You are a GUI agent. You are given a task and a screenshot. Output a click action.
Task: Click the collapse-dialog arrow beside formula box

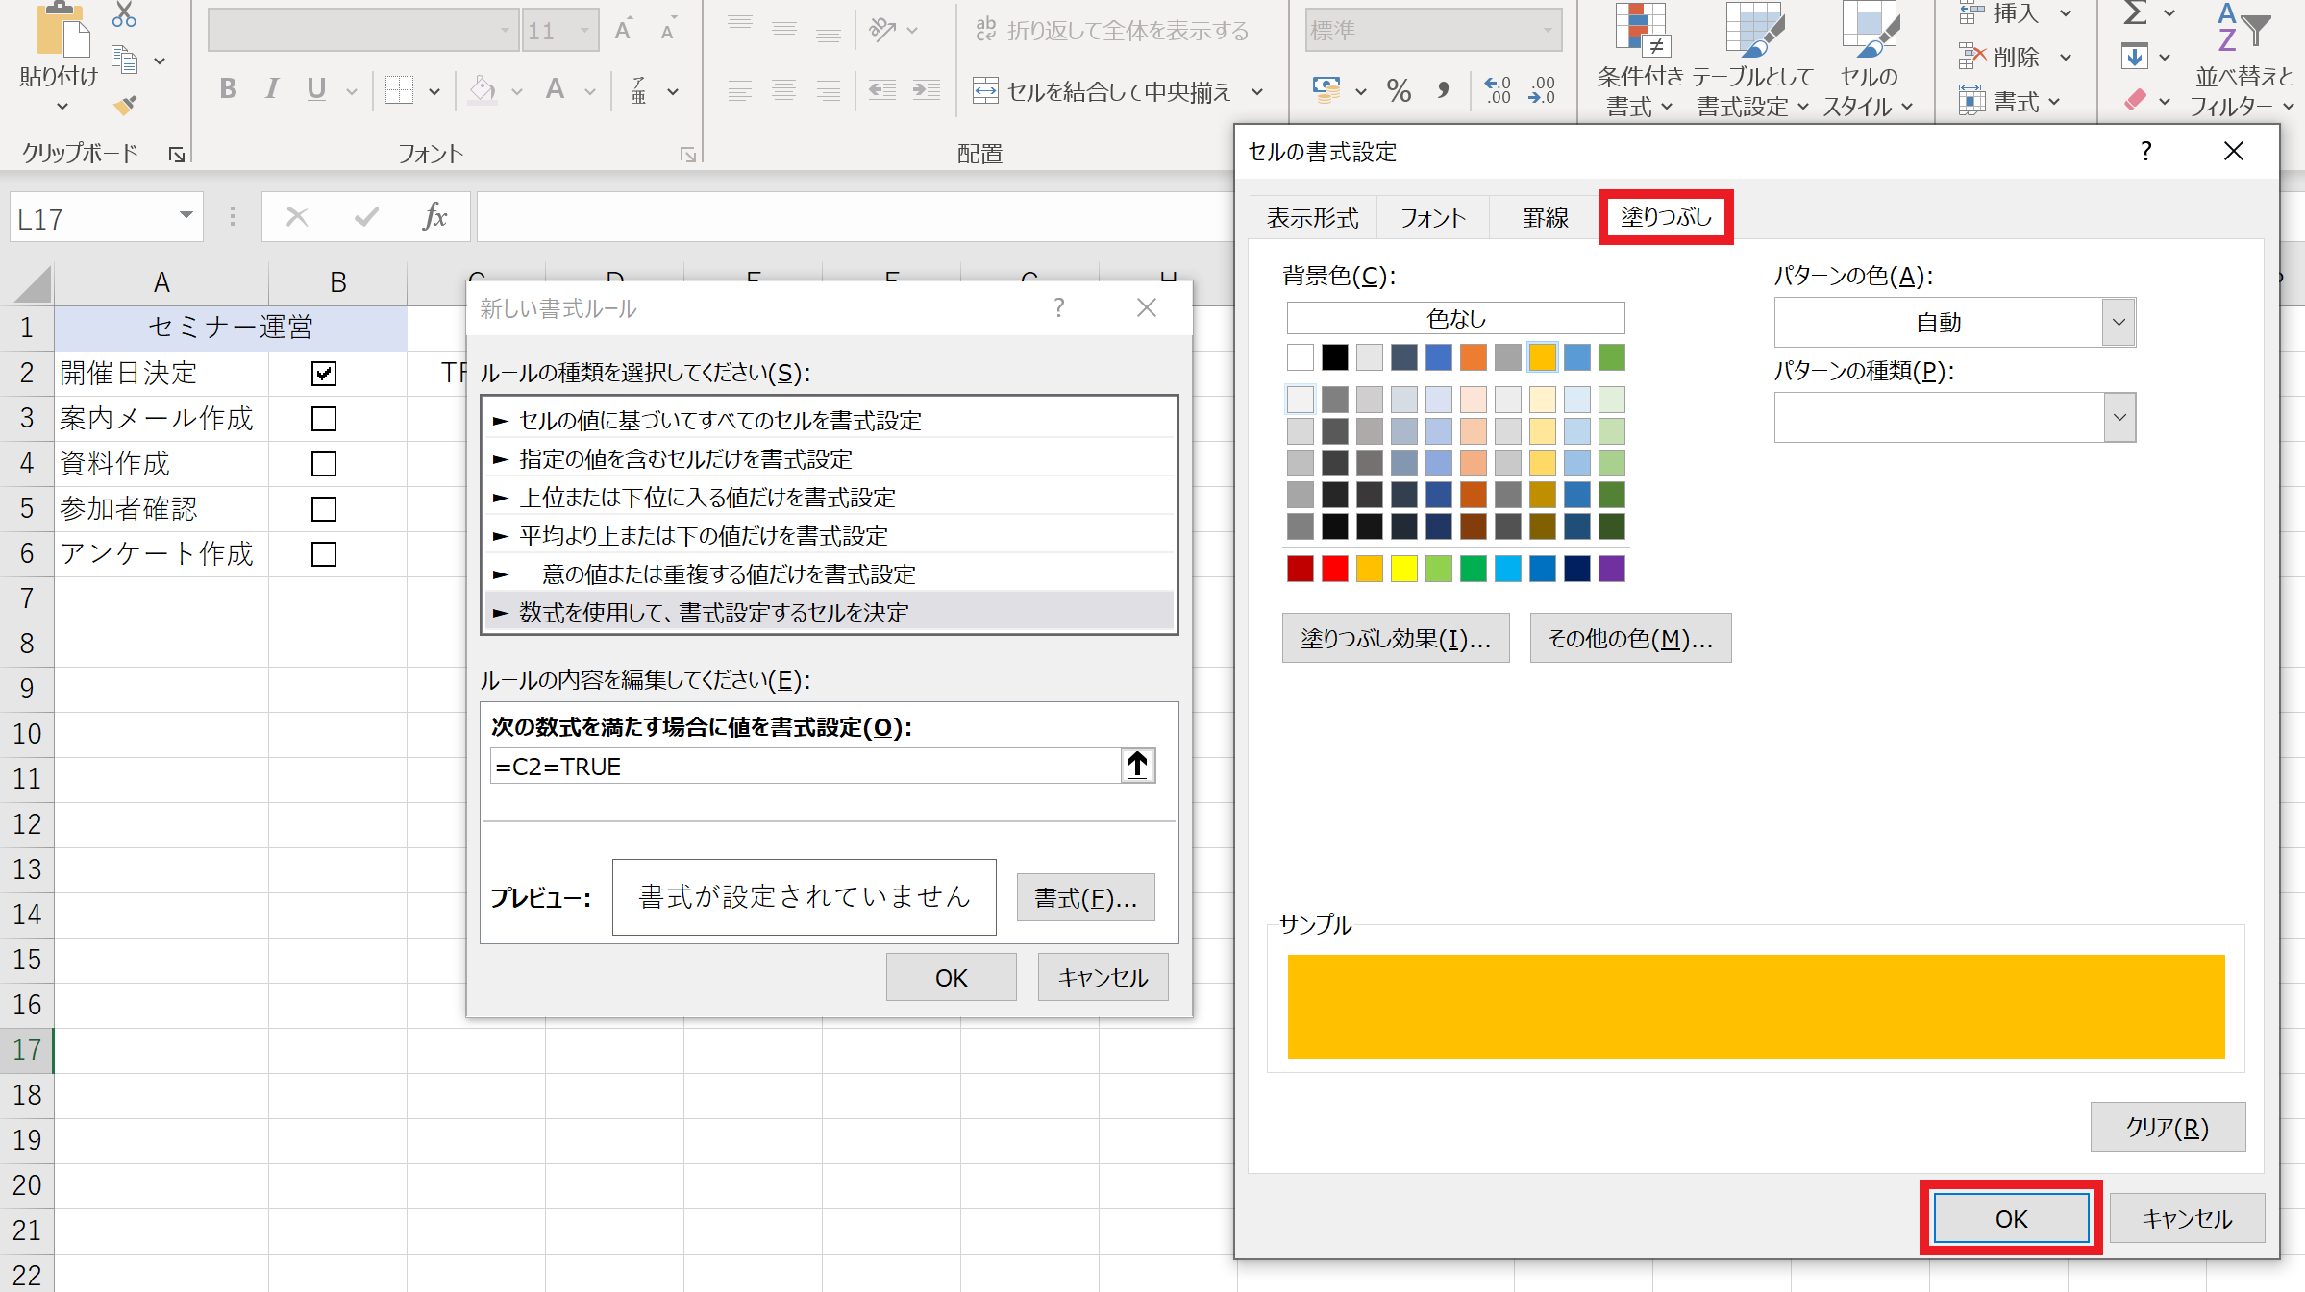pos(1138,766)
